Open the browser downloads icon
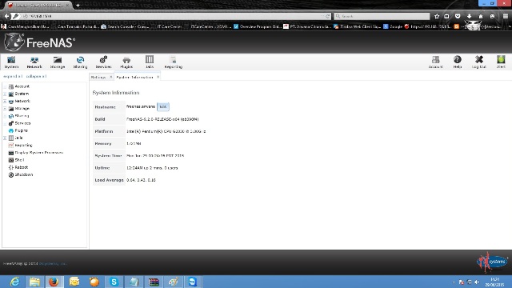512x288 pixels. pos(470,16)
